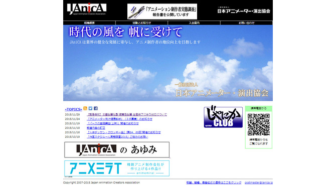Open the Twitter icon beside TOPICS
Viewport: 336px width, 189px height.
(90, 108)
